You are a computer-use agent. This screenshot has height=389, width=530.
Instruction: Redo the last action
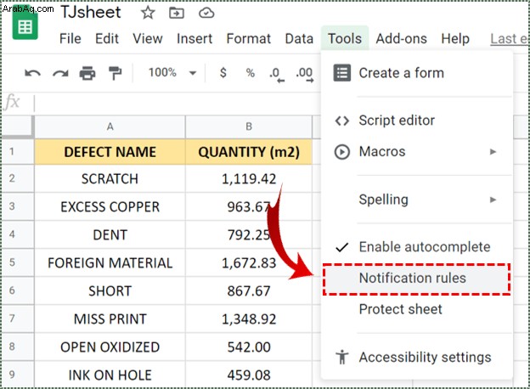click(x=60, y=73)
